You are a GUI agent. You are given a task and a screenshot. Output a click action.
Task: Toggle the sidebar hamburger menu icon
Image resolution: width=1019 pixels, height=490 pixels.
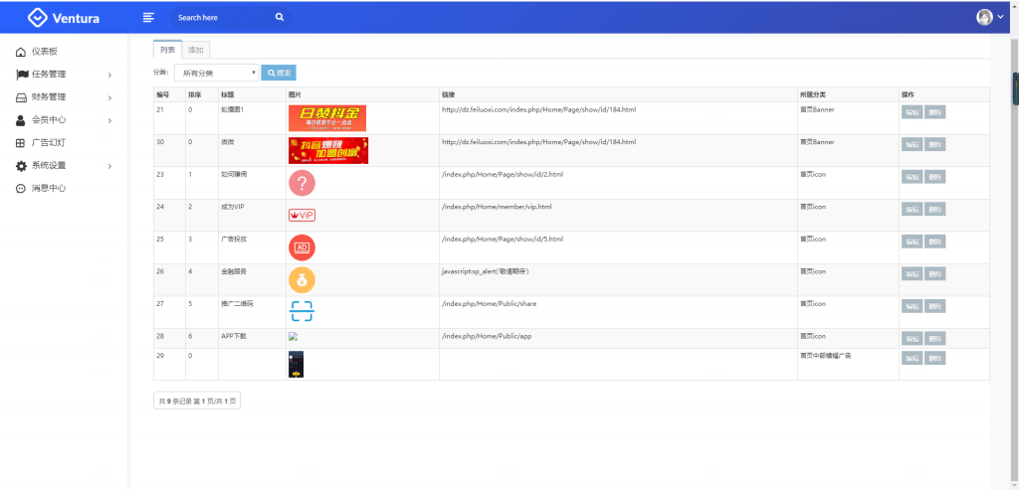tap(148, 17)
